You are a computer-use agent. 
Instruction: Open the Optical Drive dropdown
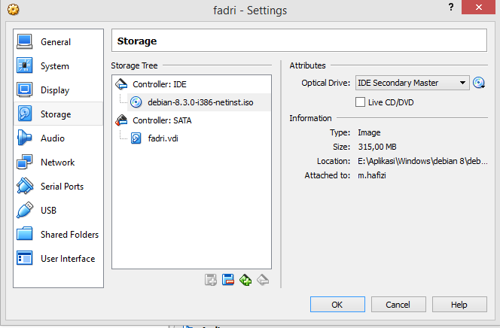click(x=412, y=83)
